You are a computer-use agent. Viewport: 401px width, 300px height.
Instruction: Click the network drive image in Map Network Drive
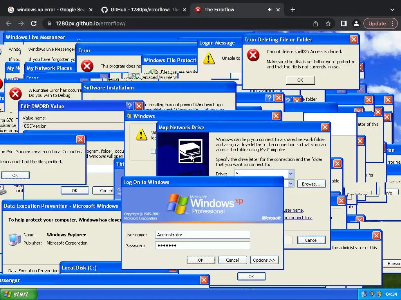tap(191, 151)
